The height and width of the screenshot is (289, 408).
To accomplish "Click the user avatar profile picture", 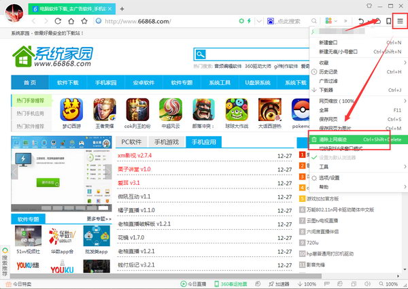I will tap(14, 13).
